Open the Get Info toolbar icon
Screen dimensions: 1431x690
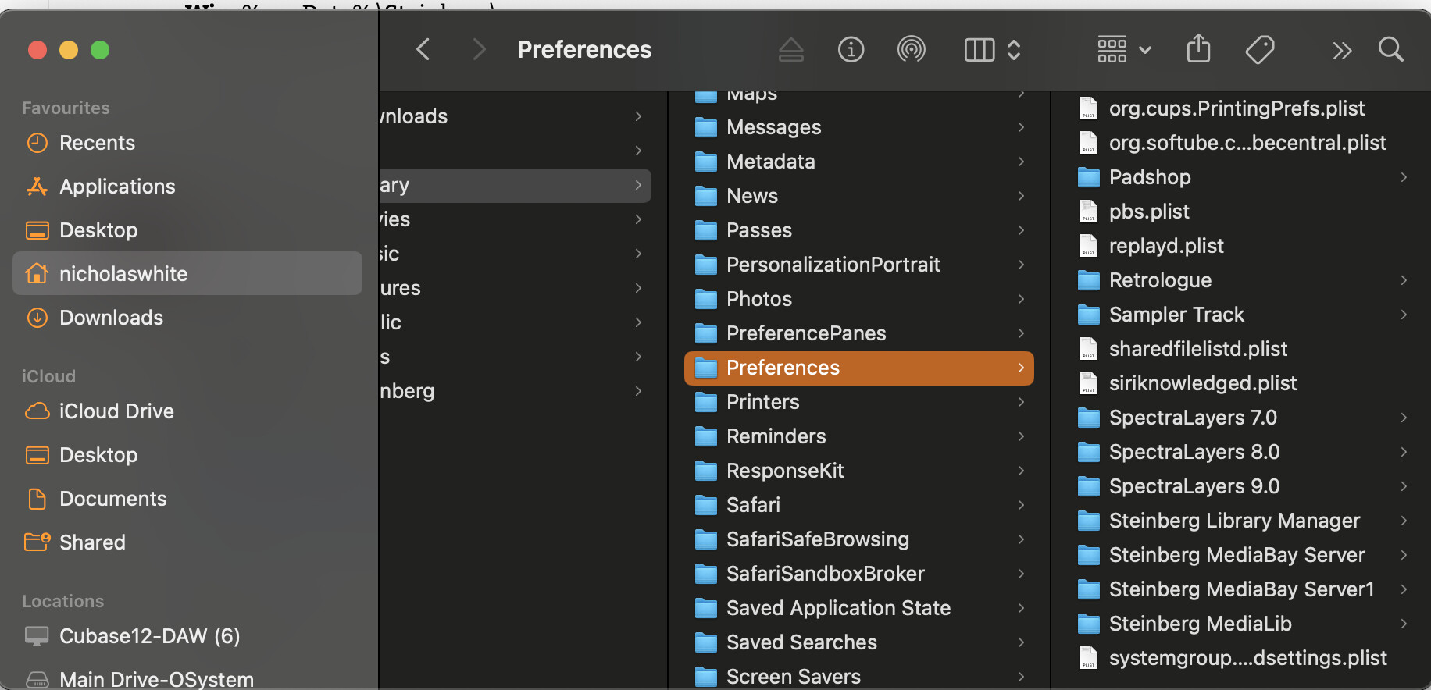[x=851, y=50]
